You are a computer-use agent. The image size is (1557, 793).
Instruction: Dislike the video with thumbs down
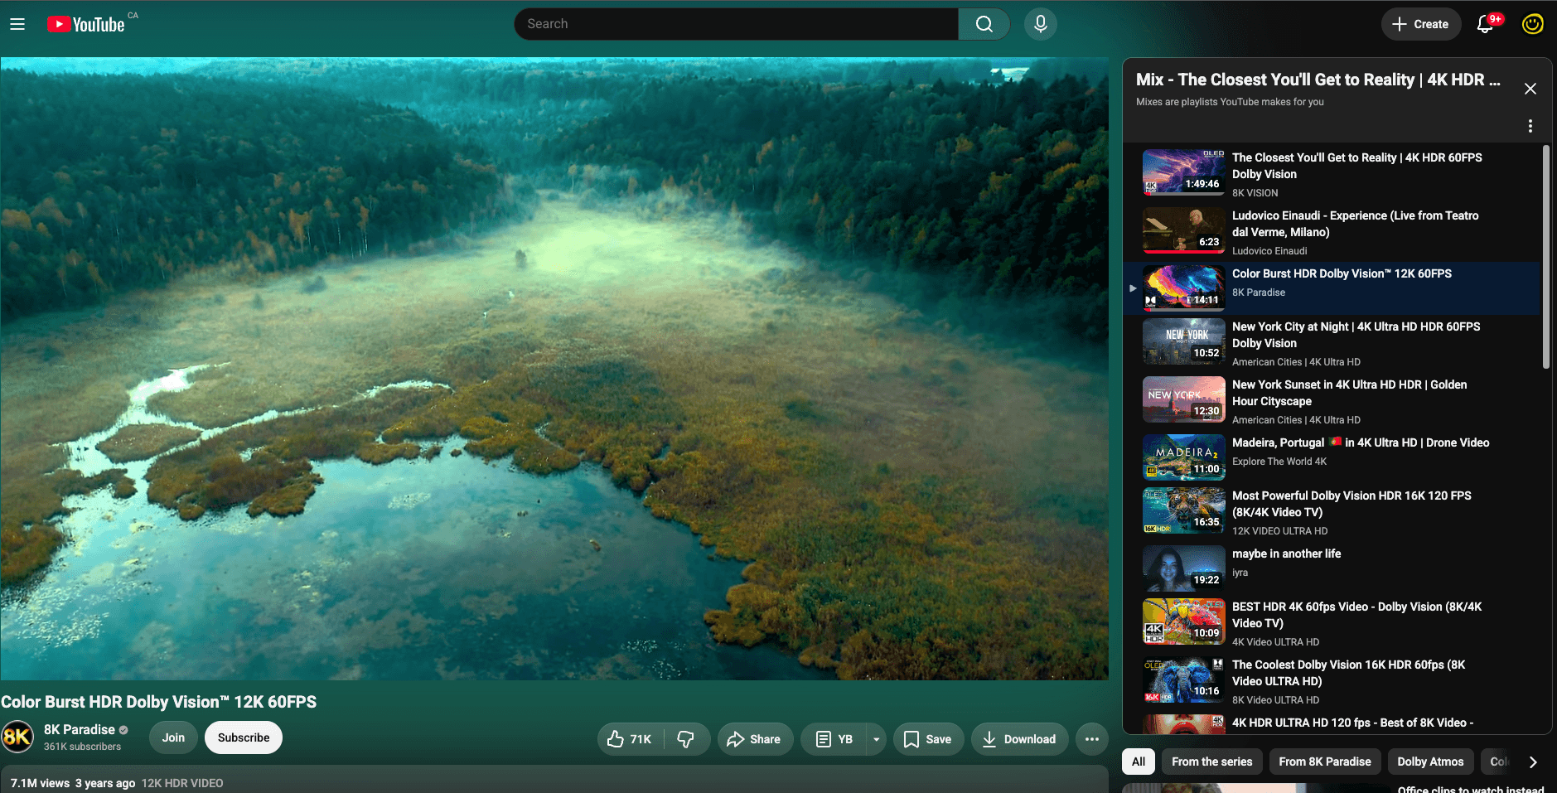(x=686, y=739)
